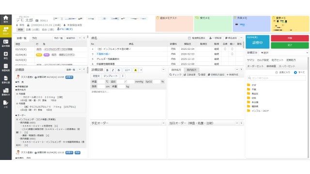Click the 一括転帰 button with person icon
The height and width of the screenshot is (174, 310).
pyautogui.click(x=215, y=38)
